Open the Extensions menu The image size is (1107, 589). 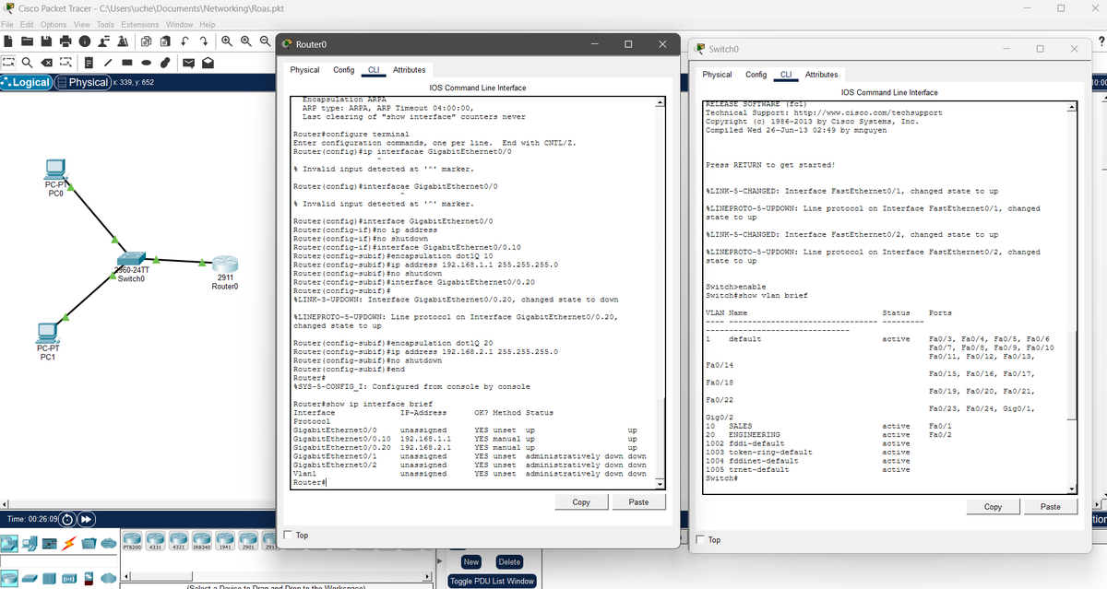click(140, 24)
